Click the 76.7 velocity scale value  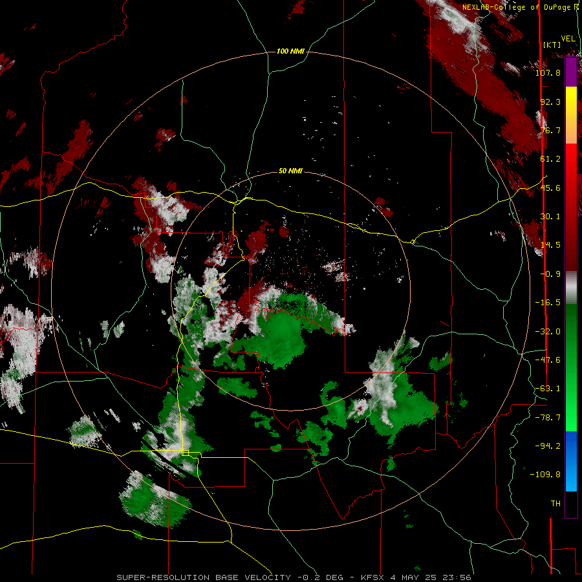550,130
